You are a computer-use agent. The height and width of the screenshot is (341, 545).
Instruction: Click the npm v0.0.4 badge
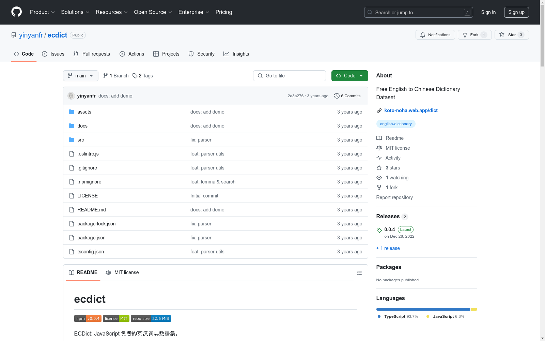click(88, 318)
